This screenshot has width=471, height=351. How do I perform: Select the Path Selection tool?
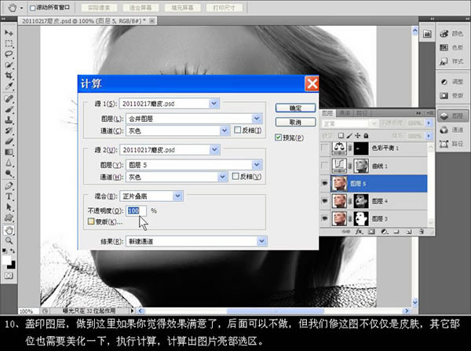[x=9, y=207]
